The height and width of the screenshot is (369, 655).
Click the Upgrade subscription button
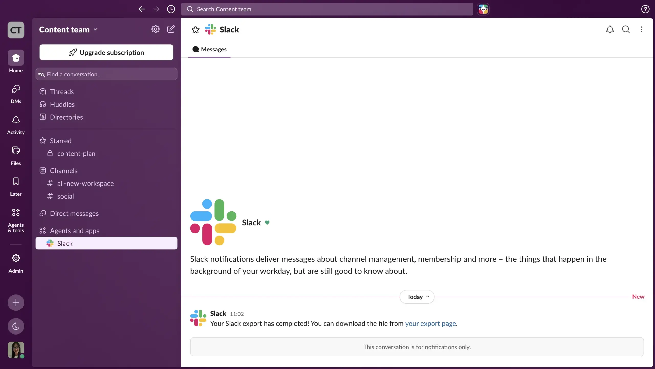106,52
